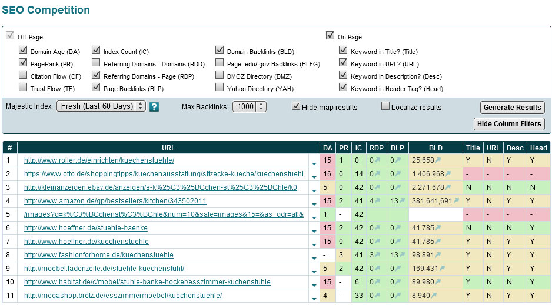Sort by the Title column header
This screenshot has height=305, width=552.
[x=473, y=148]
